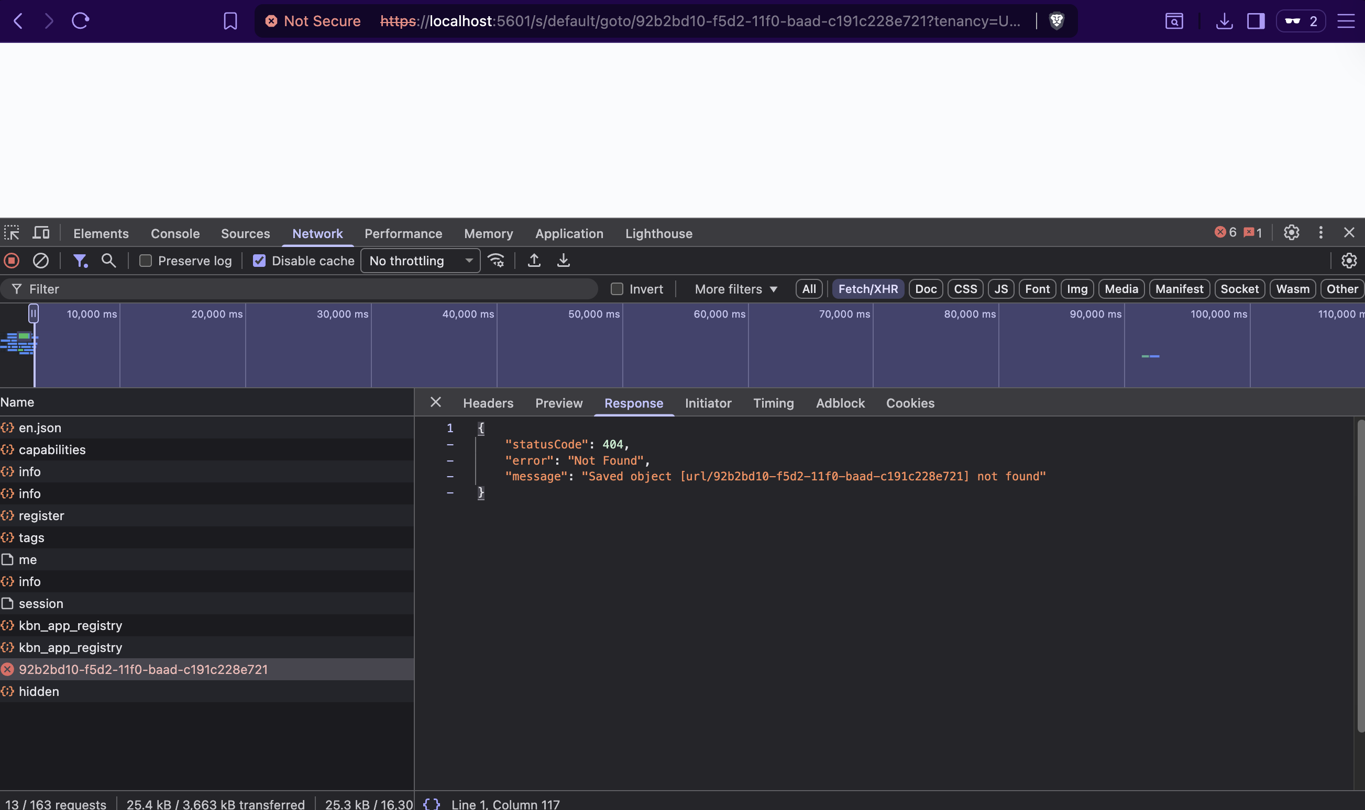This screenshot has height=810, width=1365.
Task: Open DevTools three-dot customize menu
Action: (1320, 233)
